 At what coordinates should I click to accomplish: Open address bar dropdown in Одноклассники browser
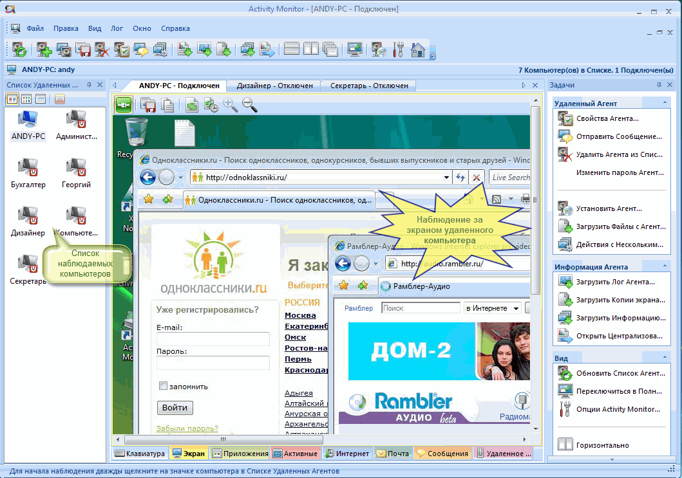coord(446,178)
